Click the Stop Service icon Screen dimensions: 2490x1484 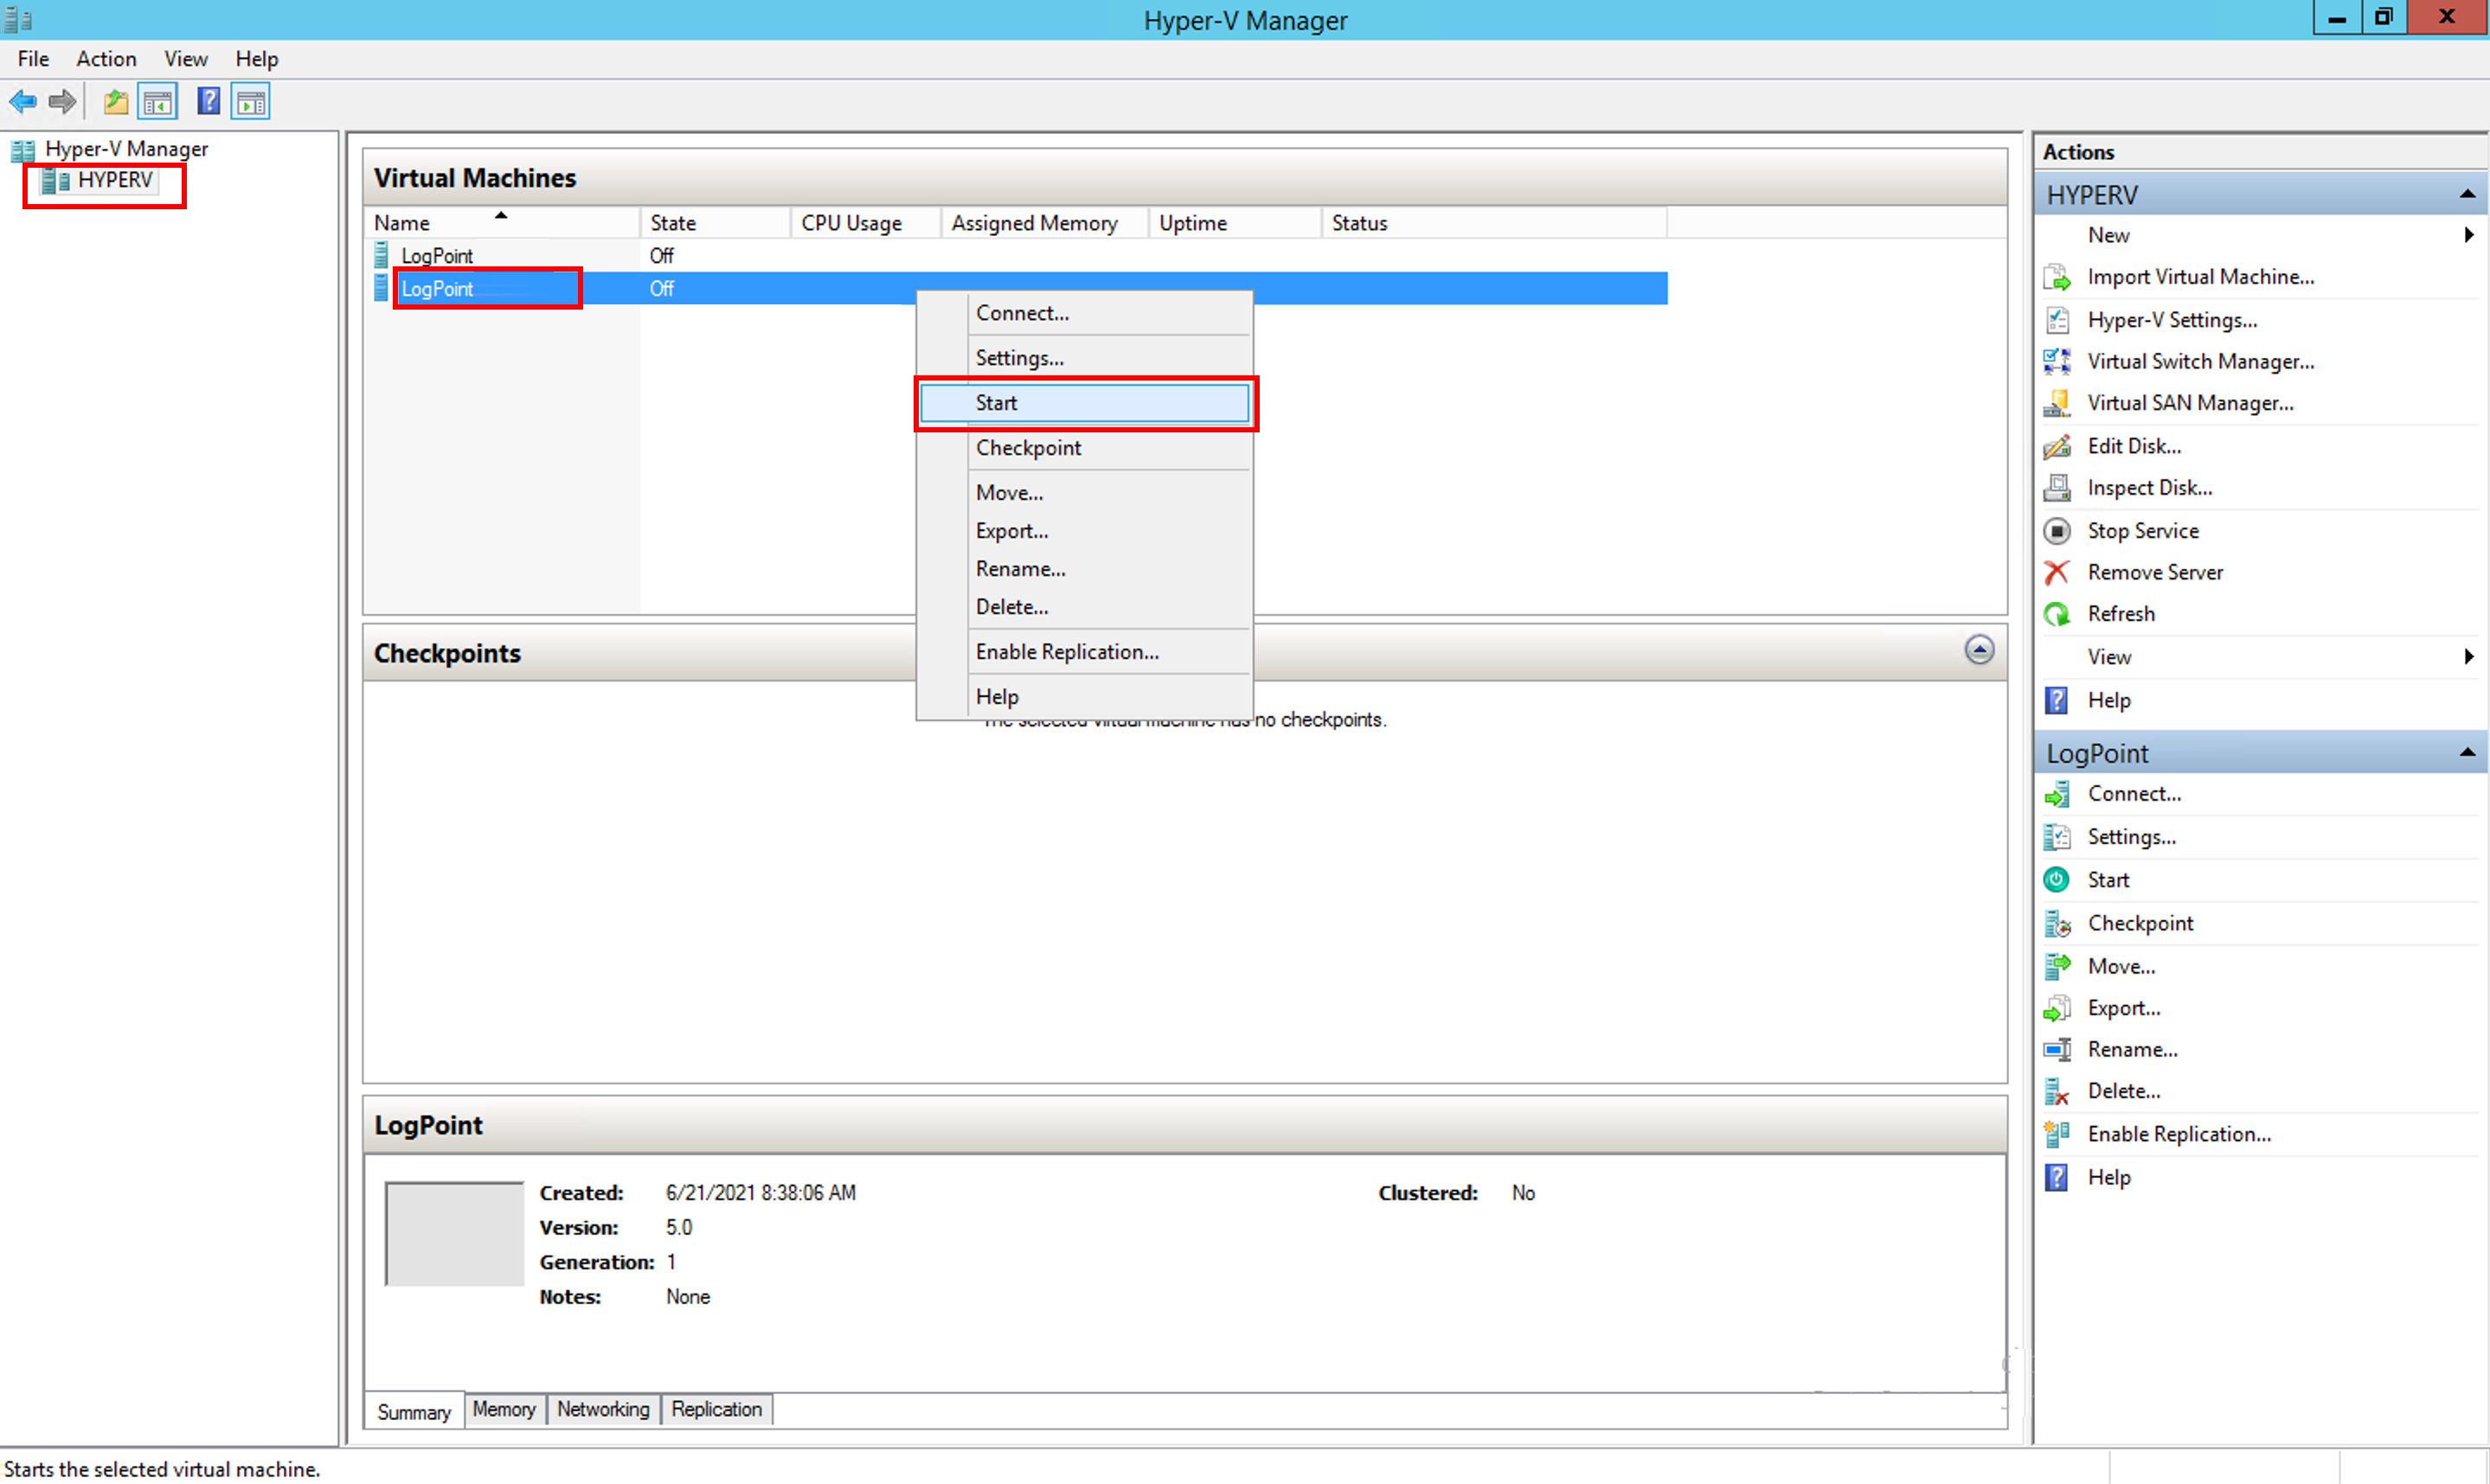click(x=2057, y=531)
